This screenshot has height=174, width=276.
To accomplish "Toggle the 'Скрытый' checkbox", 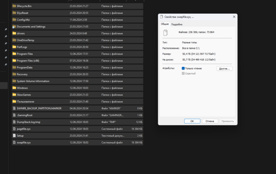I will [x=183, y=74].
